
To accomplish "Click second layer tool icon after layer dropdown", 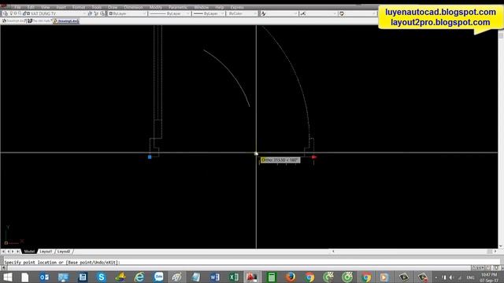I will (x=96, y=13).
